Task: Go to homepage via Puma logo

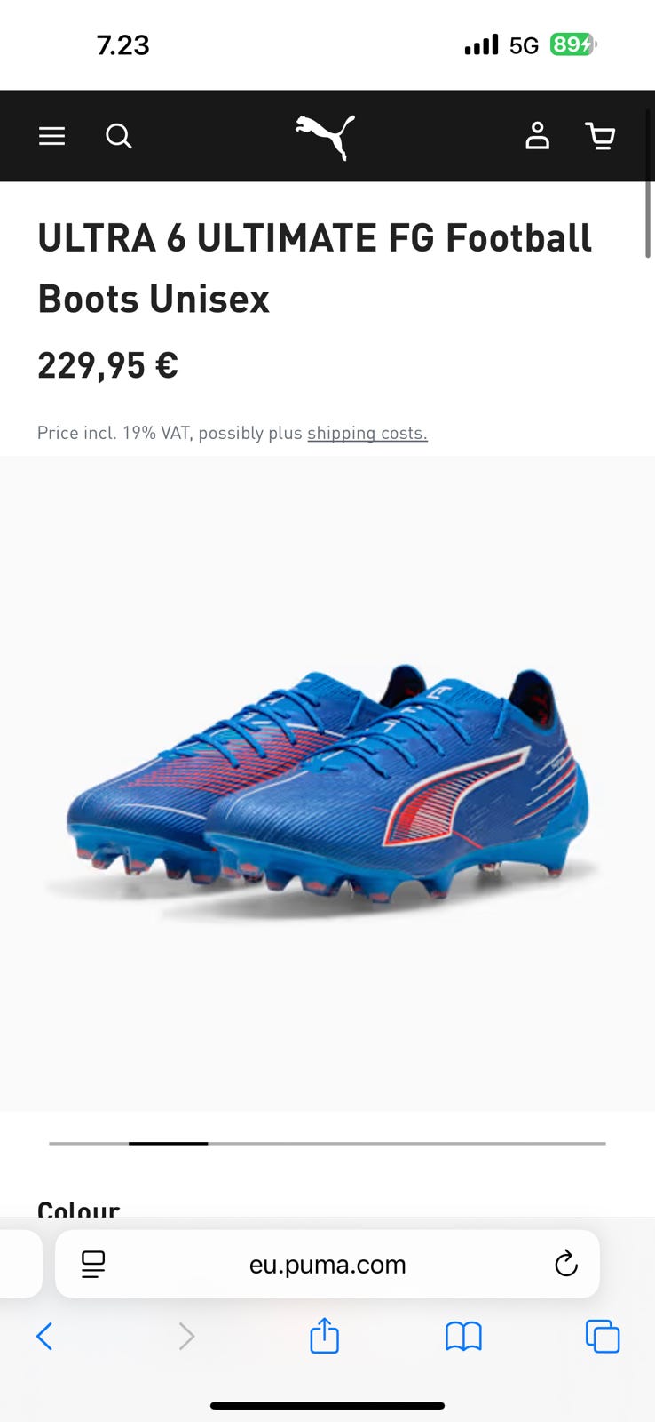Action: 326,137
